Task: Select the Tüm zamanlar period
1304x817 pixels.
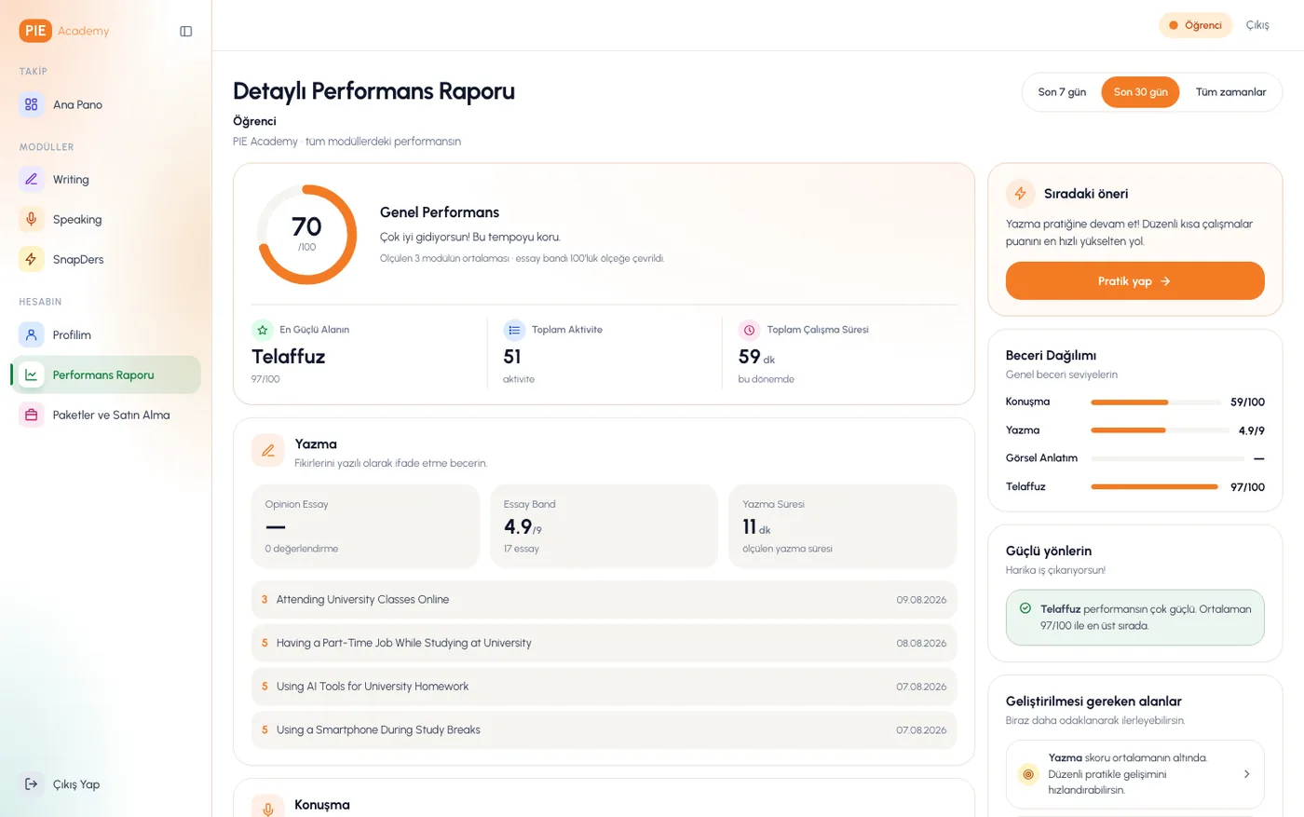Action: [1230, 92]
